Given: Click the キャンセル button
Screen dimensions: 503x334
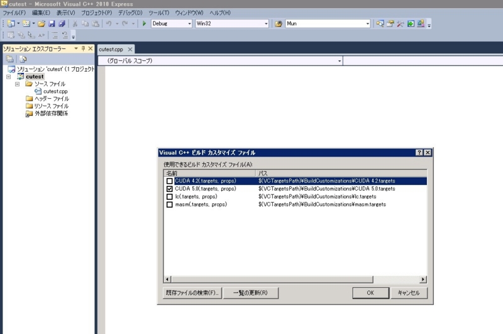Looking at the screenshot, I should (x=409, y=292).
